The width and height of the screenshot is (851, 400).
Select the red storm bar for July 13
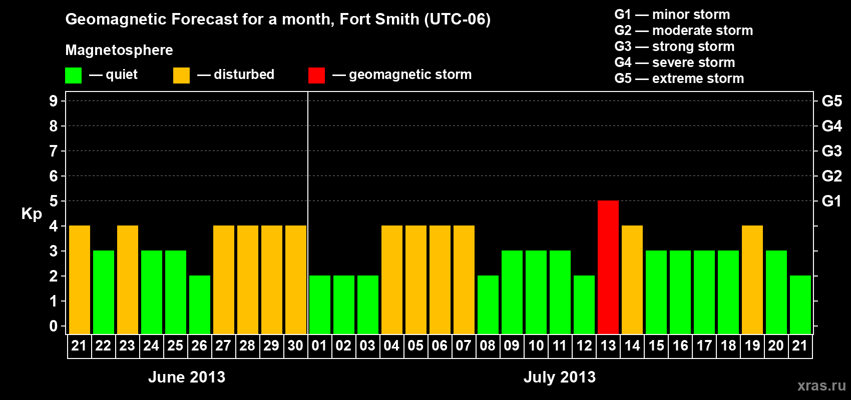pos(608,267)
